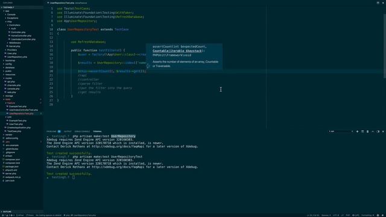
Task: Select the UserRepositoryTest.php editor tab
Action: pyautogui.click(x=62, y=3)
